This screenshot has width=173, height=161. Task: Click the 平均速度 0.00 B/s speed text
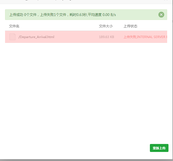[x=102, y=15]
